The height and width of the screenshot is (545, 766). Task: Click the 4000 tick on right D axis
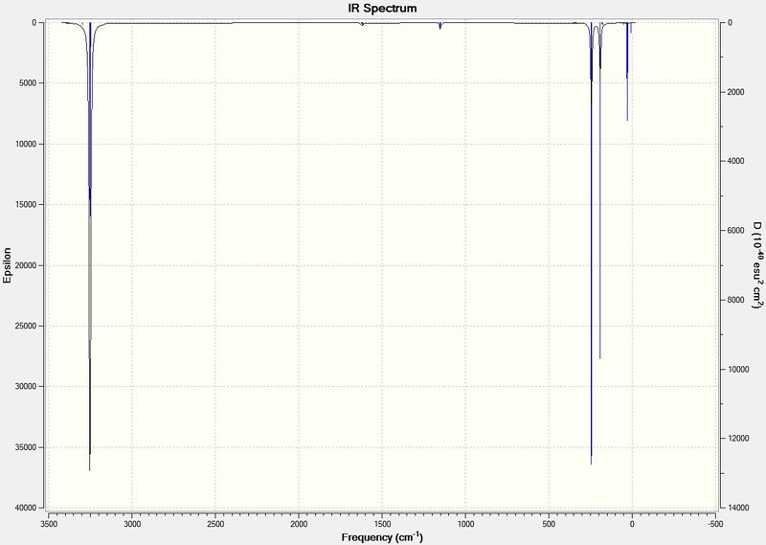tap(735, 161)
